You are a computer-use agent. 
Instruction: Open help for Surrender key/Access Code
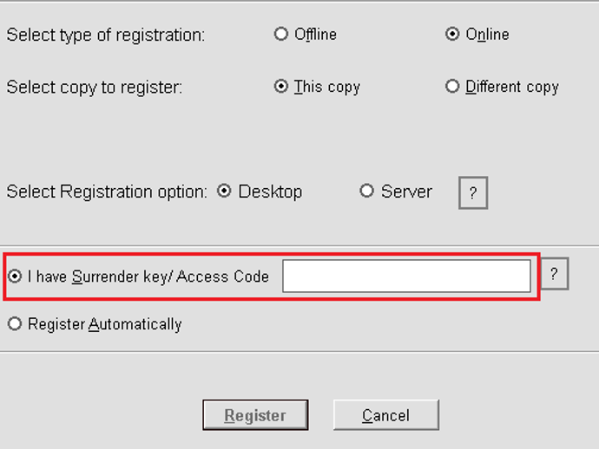554,275
